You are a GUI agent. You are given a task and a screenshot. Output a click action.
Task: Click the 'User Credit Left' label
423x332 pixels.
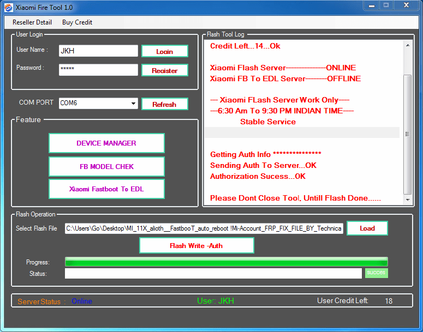point(343,300)
